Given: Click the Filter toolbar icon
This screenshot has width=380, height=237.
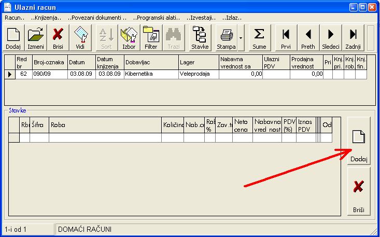Looking at the screenshot, I should coord(151,38).
